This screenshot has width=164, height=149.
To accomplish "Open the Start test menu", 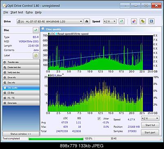I will pos(17,12).
